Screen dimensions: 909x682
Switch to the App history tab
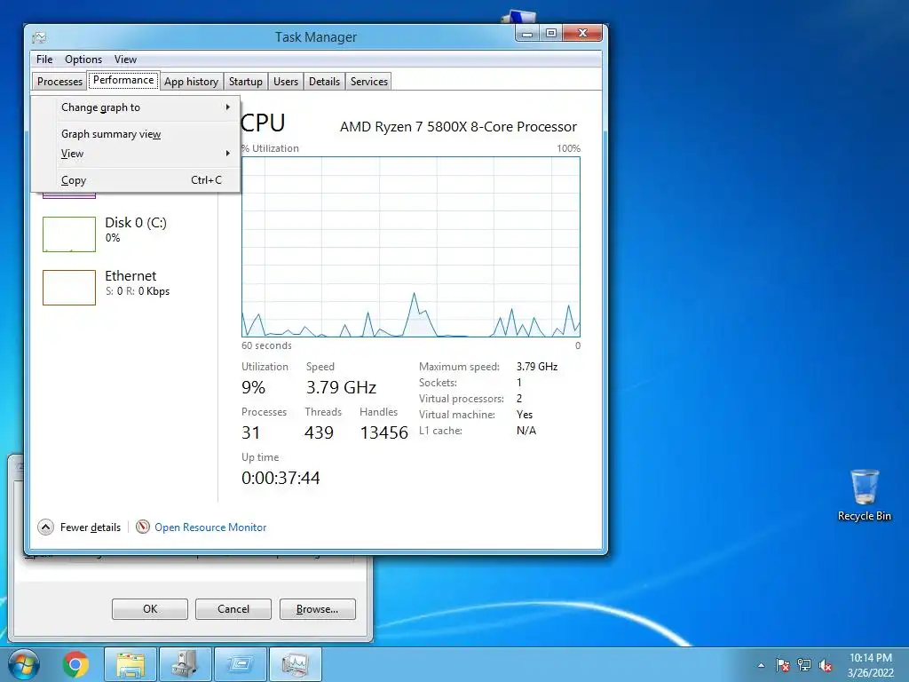(x=192, y=81)
